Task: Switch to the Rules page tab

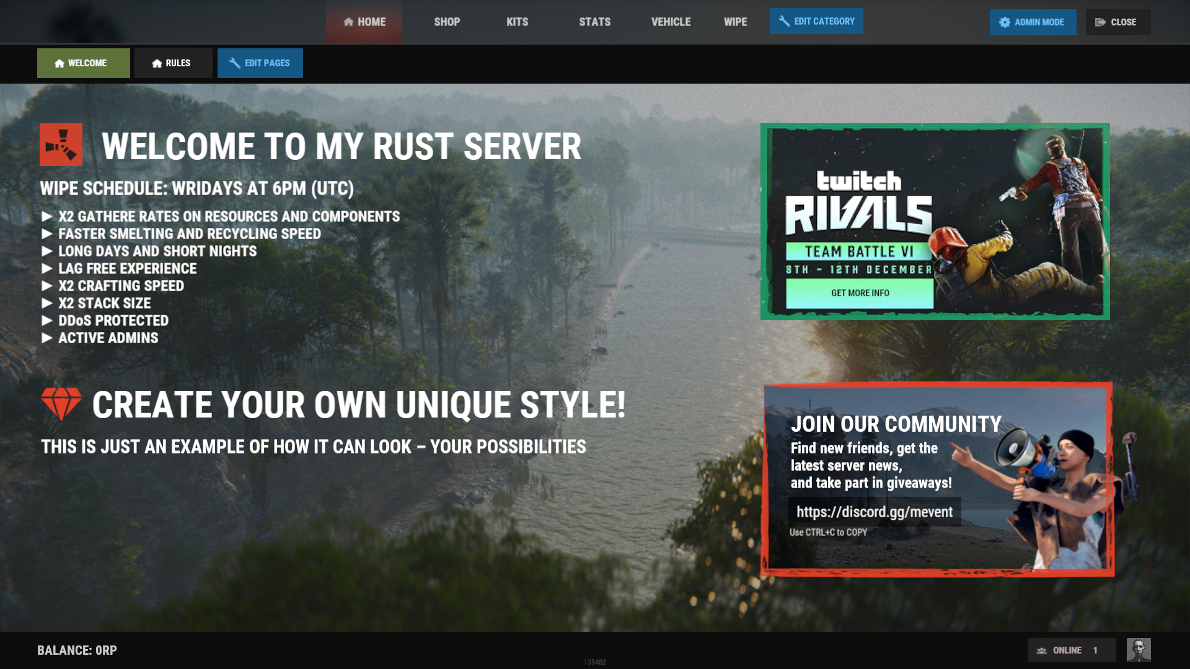Action: [x=172, y=63]
